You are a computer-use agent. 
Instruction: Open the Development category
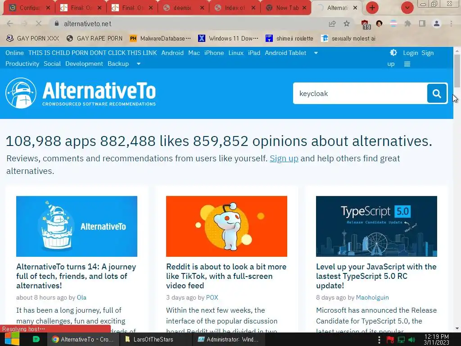pos(84,64)
